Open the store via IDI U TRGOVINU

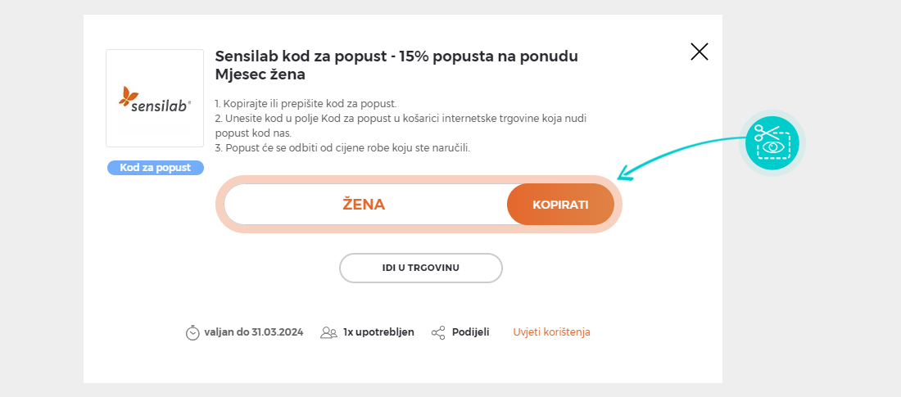420,268
